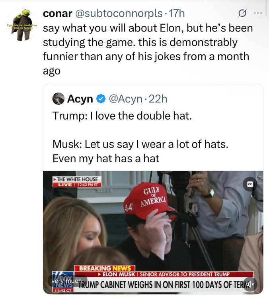Click Acyn's small profile avatar
269x299 pixels.
point(59,98)
